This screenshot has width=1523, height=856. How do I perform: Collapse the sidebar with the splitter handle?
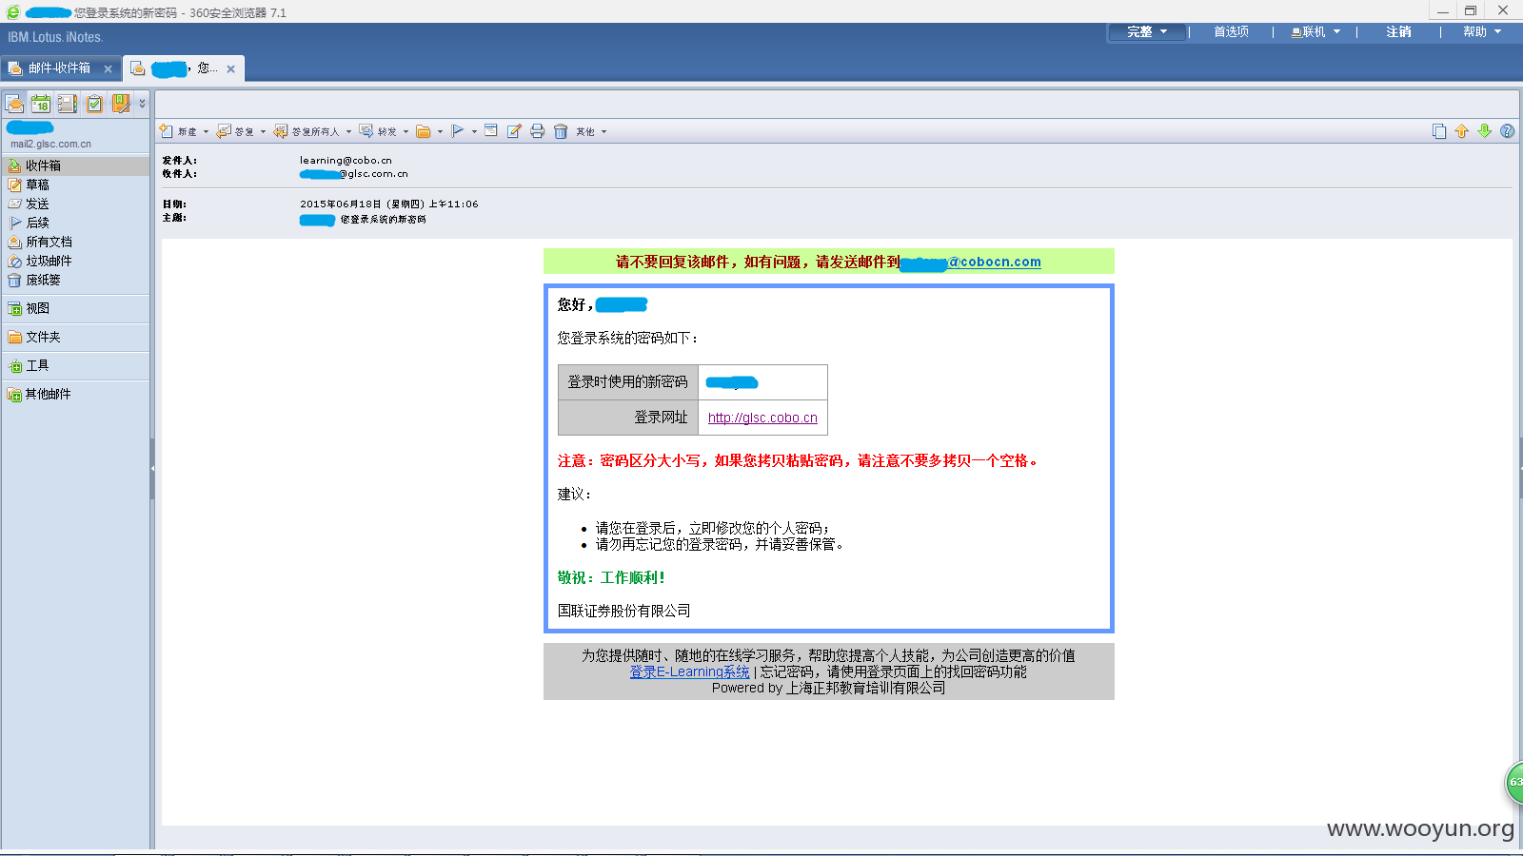coord(152,468)
